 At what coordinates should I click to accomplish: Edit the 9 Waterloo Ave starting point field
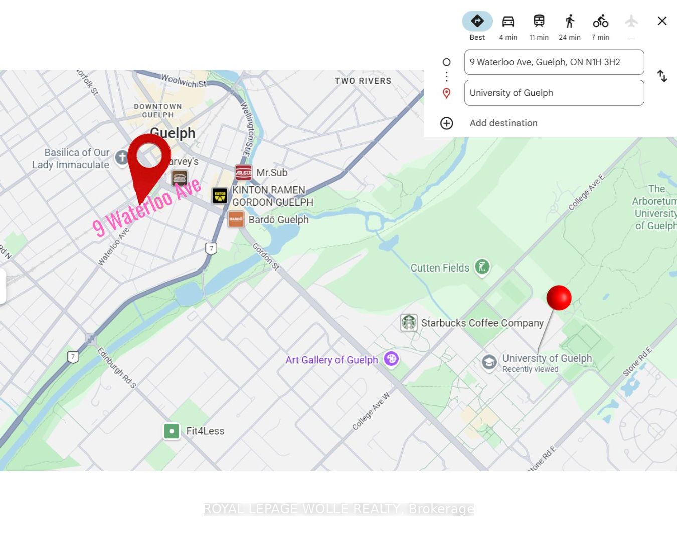554,62
